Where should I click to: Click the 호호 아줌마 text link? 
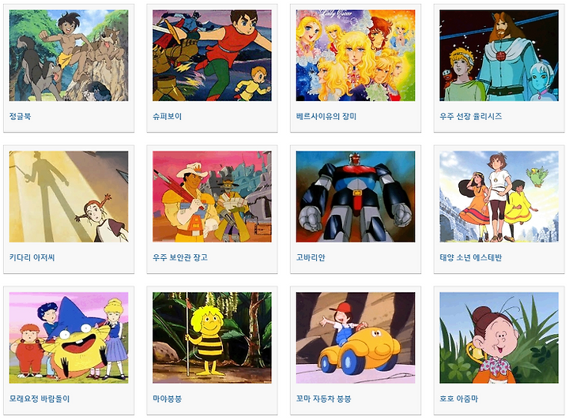click(x=458, y=399)
